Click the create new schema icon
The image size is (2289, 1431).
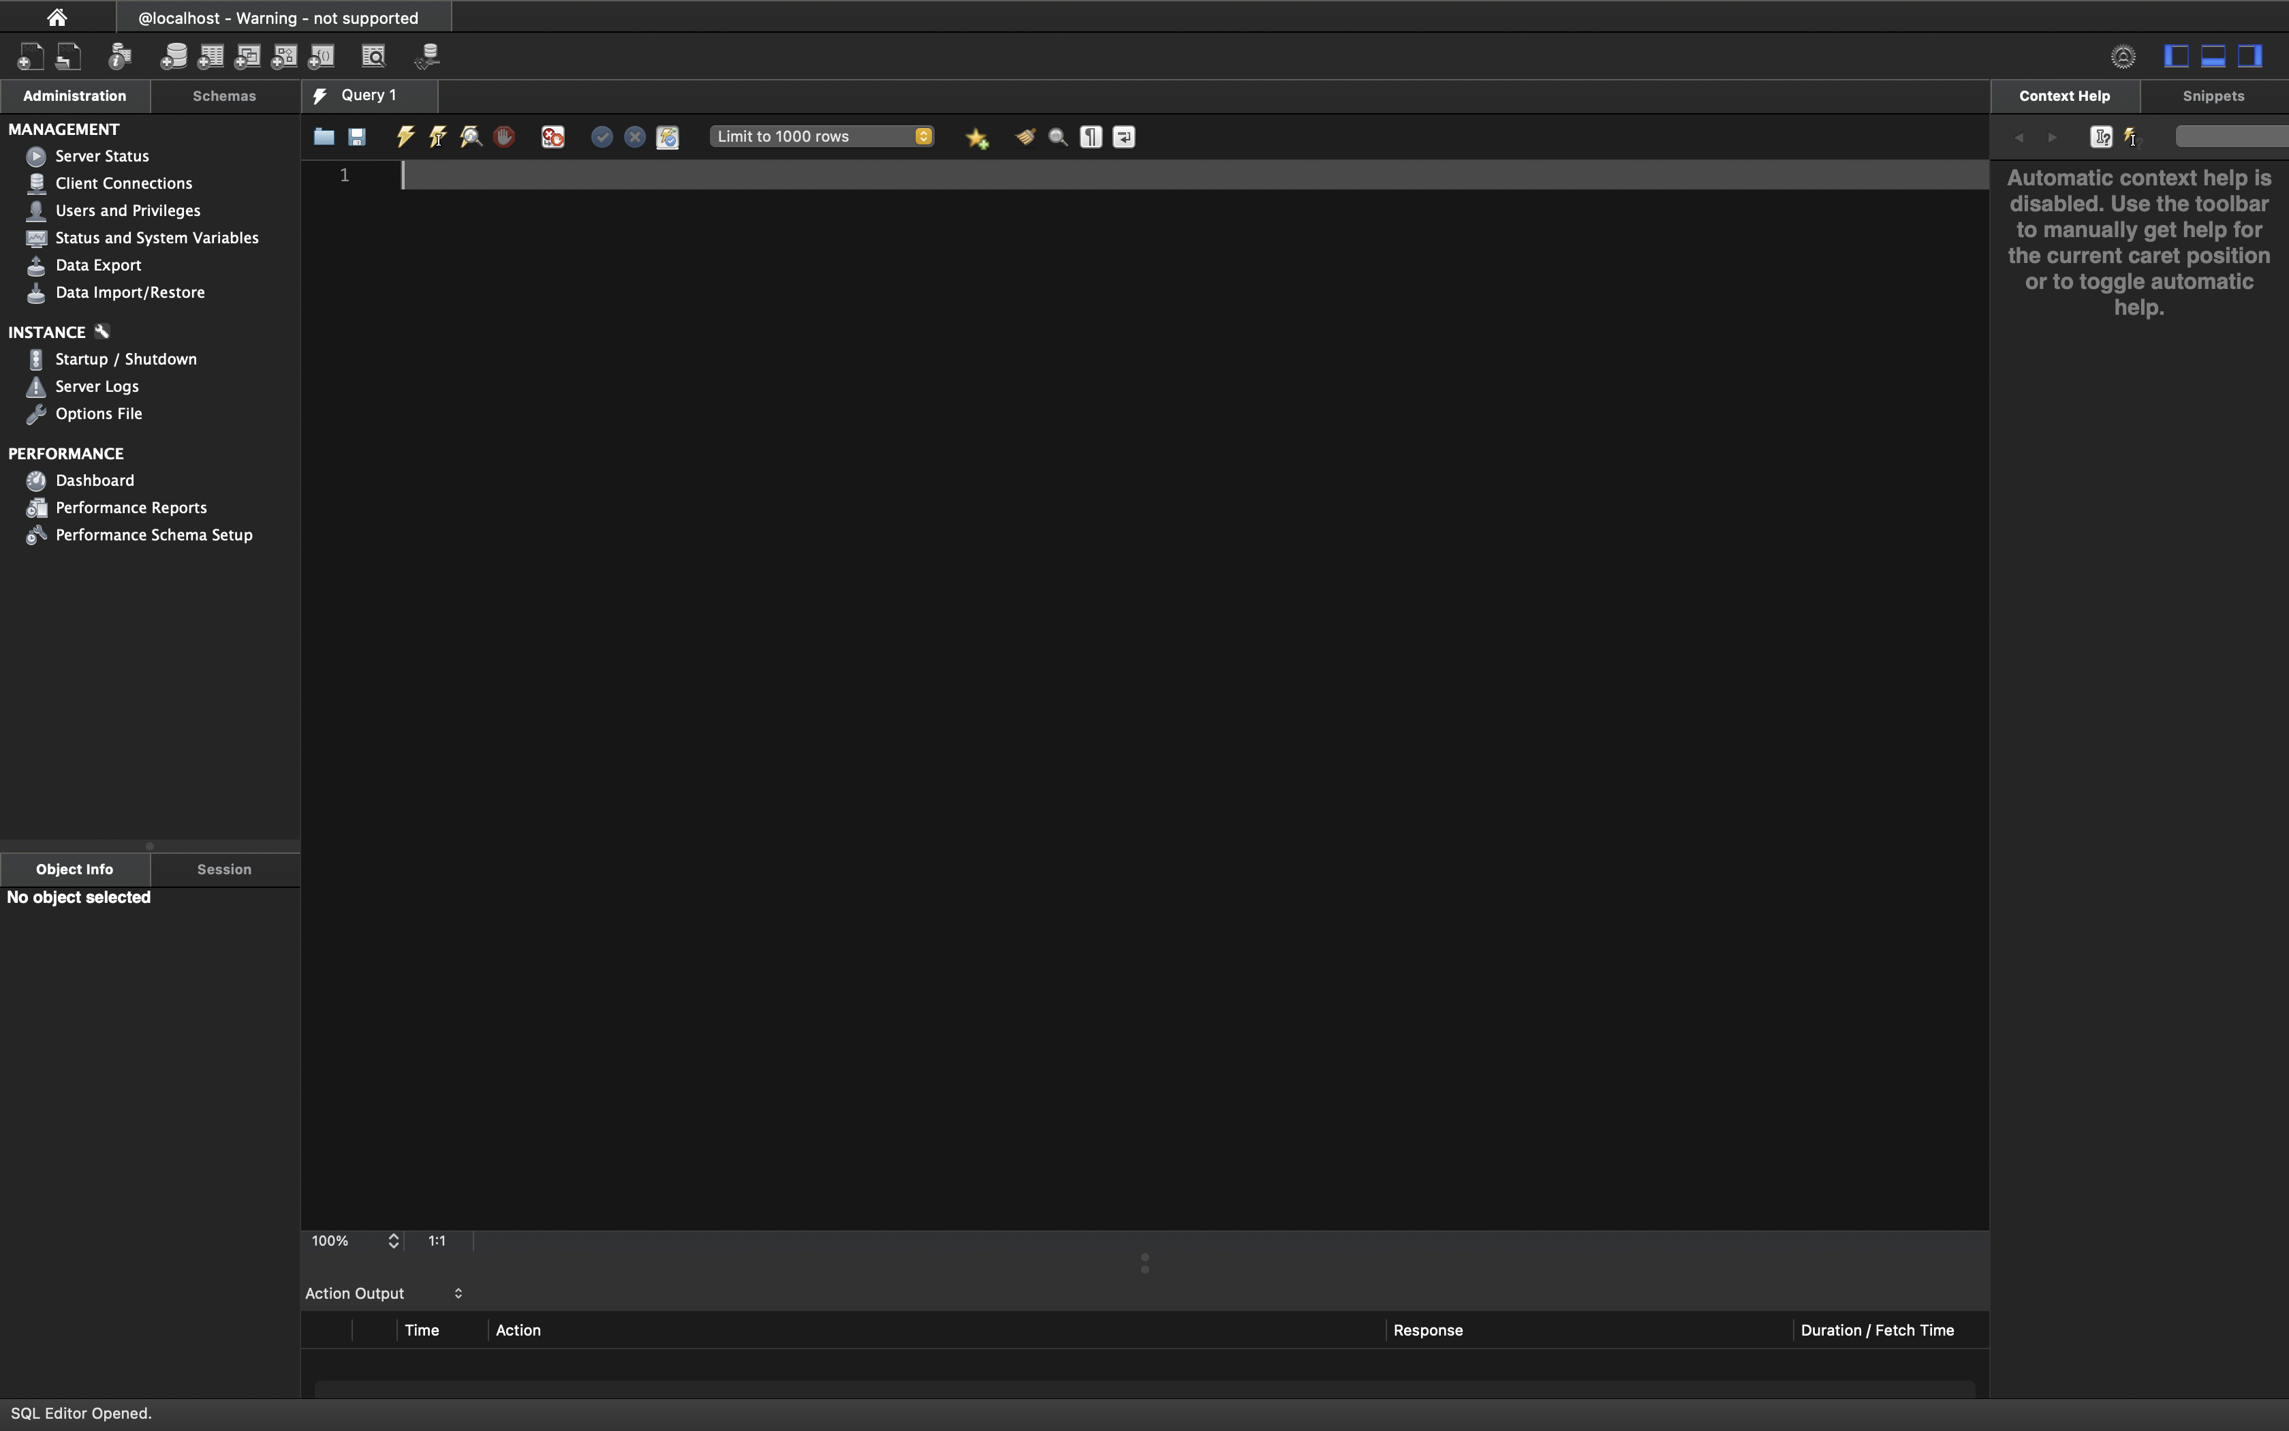pyautogui.click(x=173, y=57)
